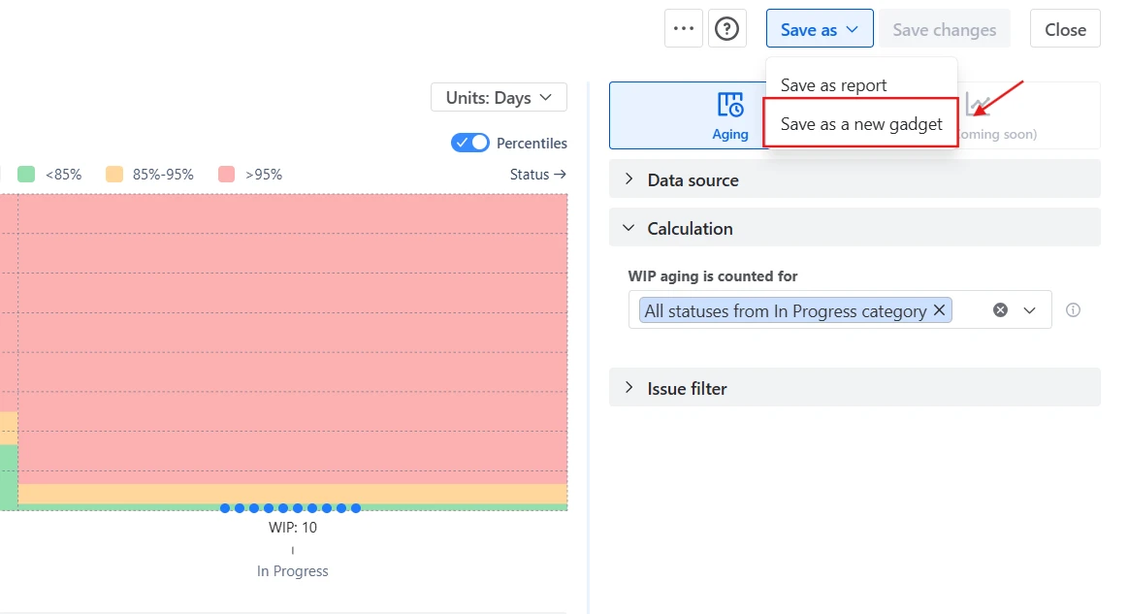Open the statuses dropdown in WIP aging field

pyautogui.click(x=1030, y=309)
